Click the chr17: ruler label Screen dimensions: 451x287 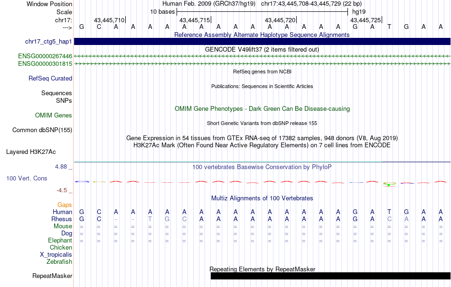(64, 20)
